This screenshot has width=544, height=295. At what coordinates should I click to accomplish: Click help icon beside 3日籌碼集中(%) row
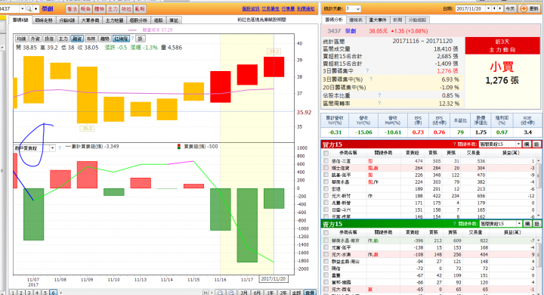[x=371, y=79]
